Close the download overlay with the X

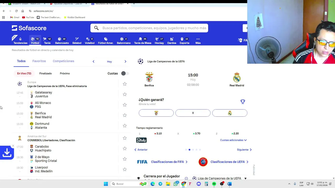pos(13,146)
